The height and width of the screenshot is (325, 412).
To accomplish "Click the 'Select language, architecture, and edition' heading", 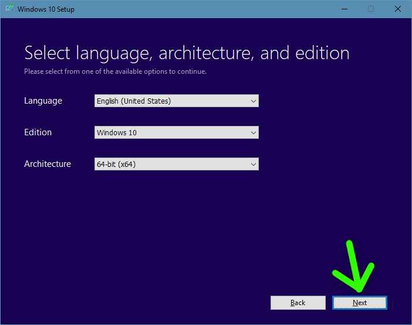I will (187, 53).
